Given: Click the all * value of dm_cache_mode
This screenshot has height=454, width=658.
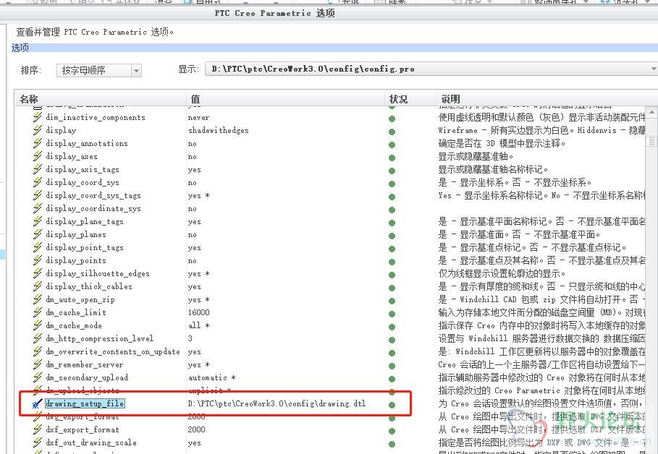Looking at the screenshot, I should [x=198, y=325].
